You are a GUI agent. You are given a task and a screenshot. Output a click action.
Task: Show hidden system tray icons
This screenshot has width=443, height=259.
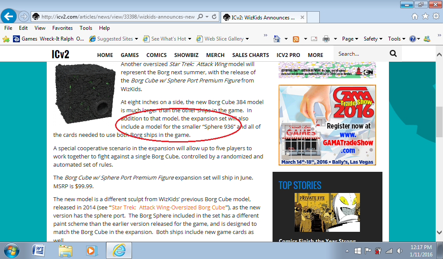tap(347, 251)
